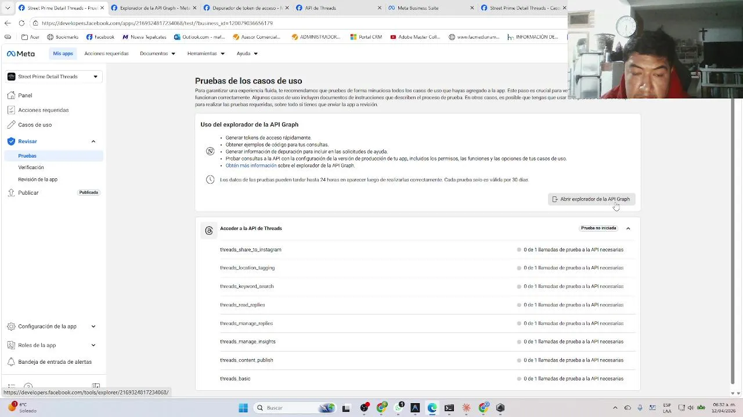
Task: Open Publicar in the sidebar
Action: tap(28, 192)
